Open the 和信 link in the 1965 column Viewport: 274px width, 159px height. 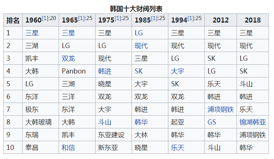(x=68, y=148)
